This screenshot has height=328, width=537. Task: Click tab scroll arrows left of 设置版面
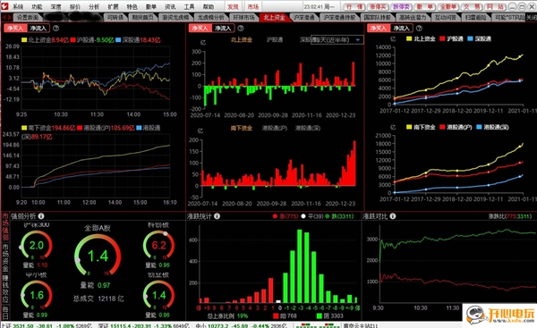tap(6, 17)
